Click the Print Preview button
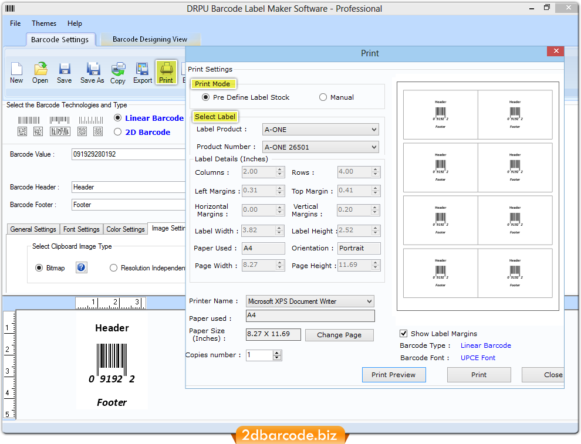 pos(394,375)
